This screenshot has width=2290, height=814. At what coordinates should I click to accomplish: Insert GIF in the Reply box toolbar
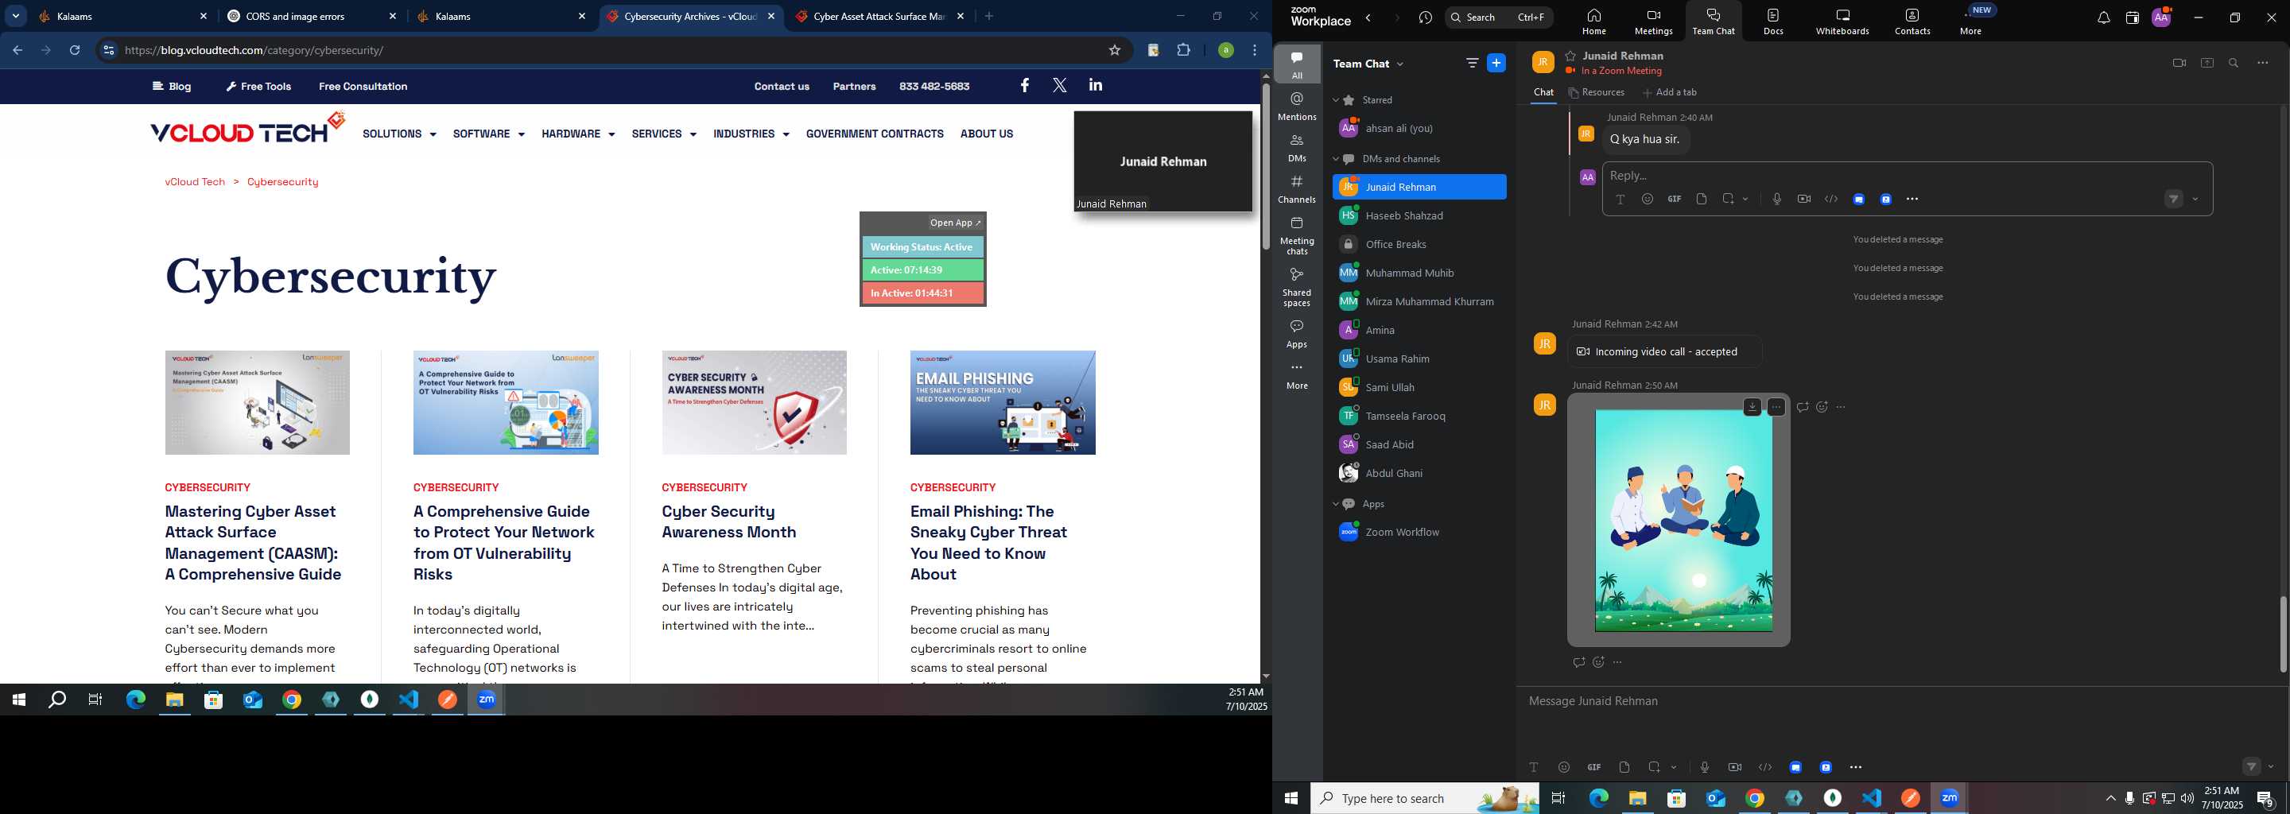[1674, 199]
